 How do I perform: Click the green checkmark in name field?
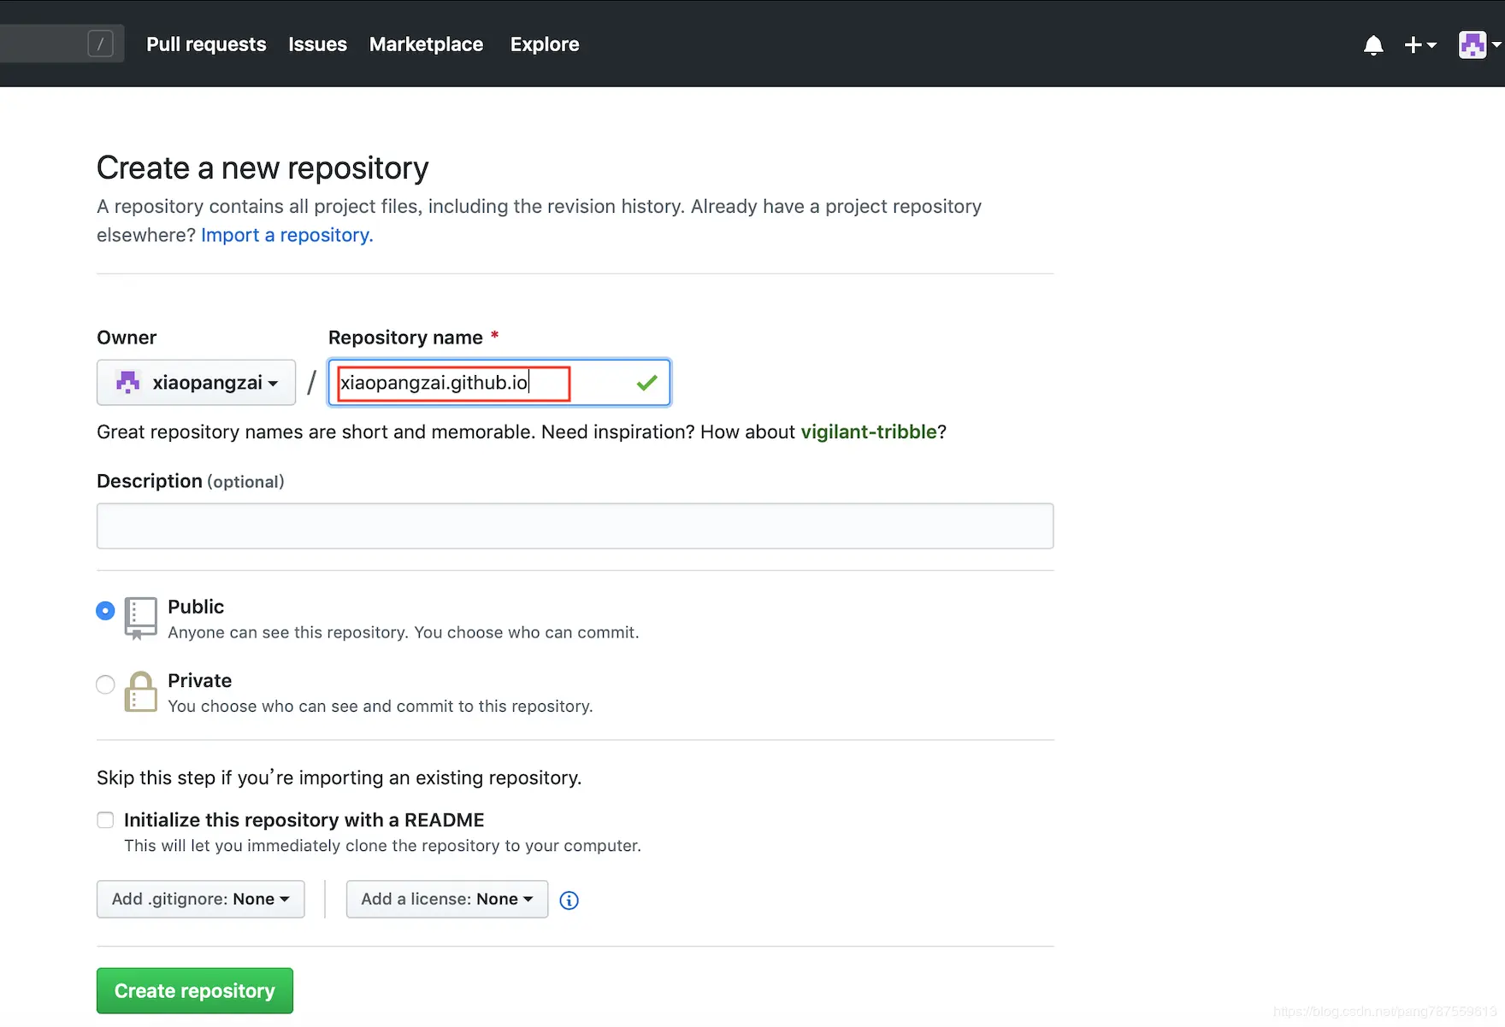[647, 383]
